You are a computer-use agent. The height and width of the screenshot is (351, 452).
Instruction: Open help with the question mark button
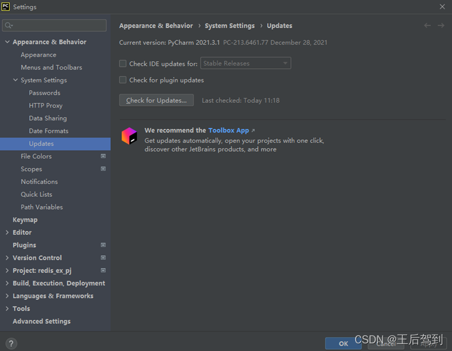(11, 343)
